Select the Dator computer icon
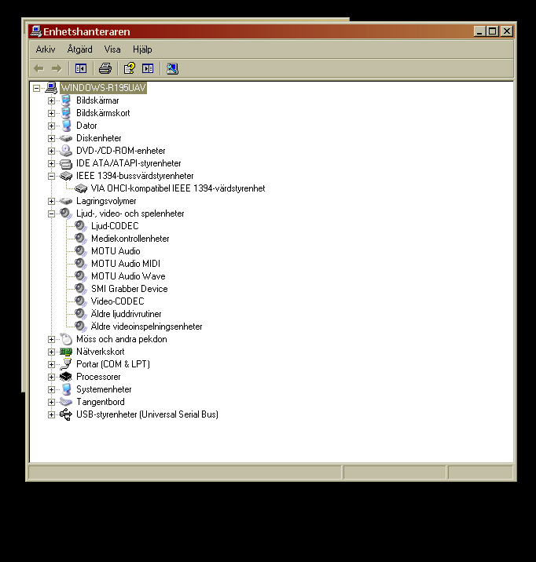This screenshot has height=562, width=536. pyautogui.click(x=66, y=126)
